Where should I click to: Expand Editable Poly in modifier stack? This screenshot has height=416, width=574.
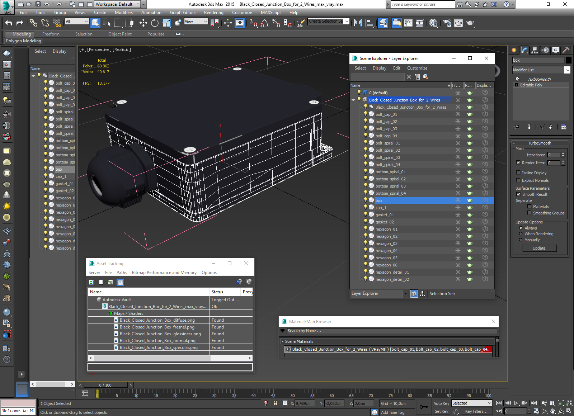[x=517, y=85]
